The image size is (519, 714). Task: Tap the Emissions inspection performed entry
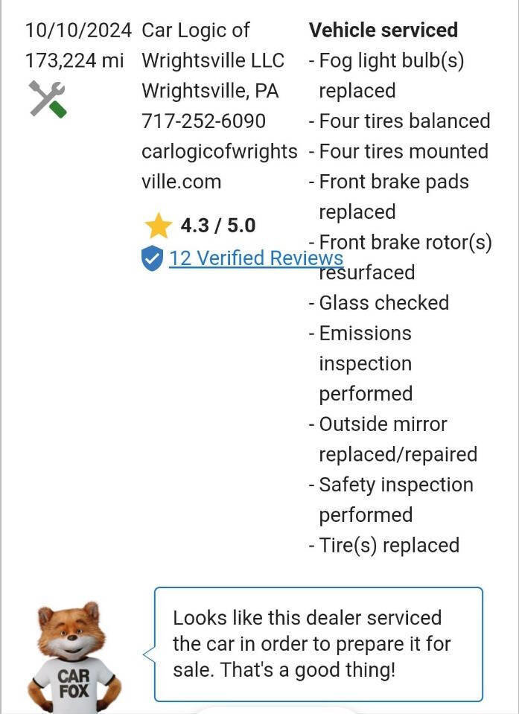pyautogui.click(x=365, y=363)
